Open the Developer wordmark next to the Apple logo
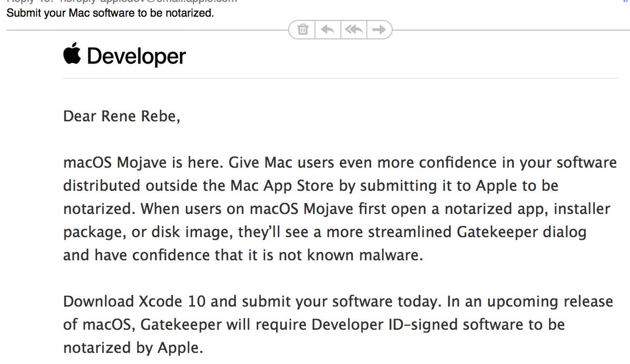Viewport: 630px width, 364px height. click(136, 56)
